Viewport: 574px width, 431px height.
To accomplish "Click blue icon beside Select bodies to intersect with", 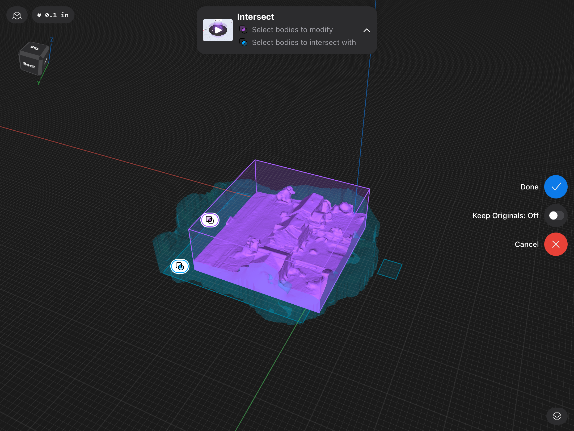I will coord(243,42).
